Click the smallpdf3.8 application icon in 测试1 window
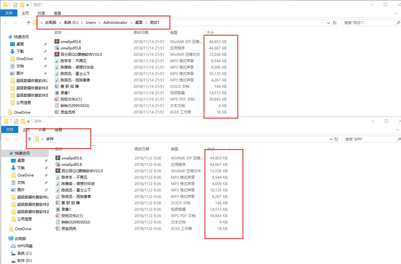 pos(57,48)
